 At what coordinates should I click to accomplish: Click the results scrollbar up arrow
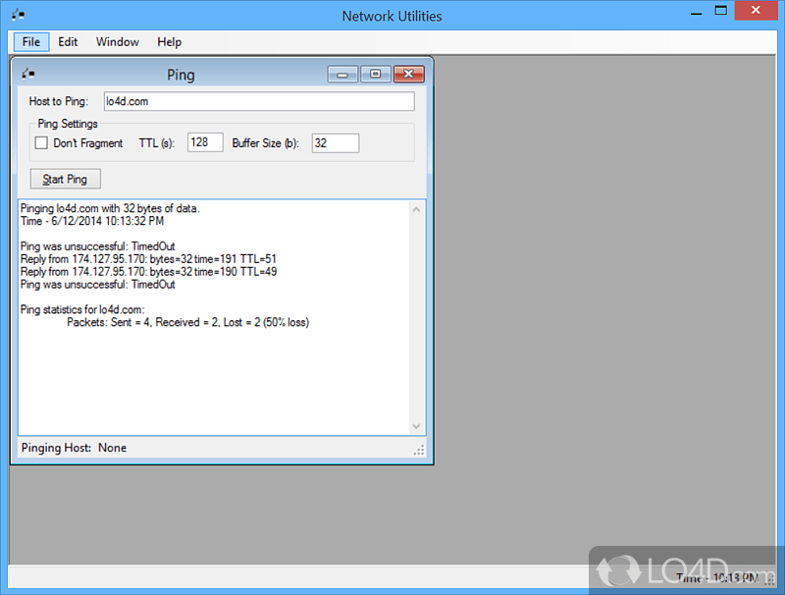416,210
